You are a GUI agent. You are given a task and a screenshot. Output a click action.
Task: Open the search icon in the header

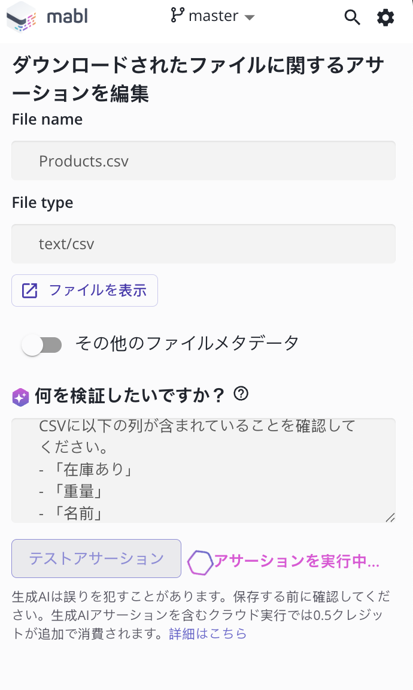[353, 17]
